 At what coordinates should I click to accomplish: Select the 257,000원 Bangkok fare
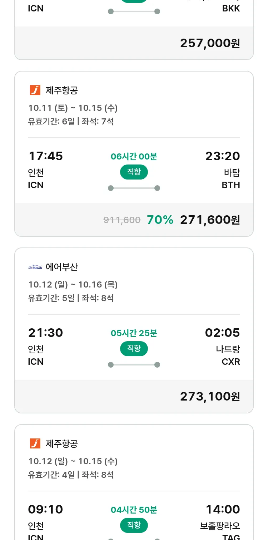tap(210, 43)
